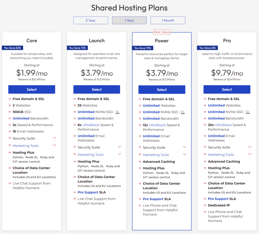The image size is (259, 234).
Task: Switch to the 1 Month billing tab
Action: pyautogui.click(x=168, y=20)
